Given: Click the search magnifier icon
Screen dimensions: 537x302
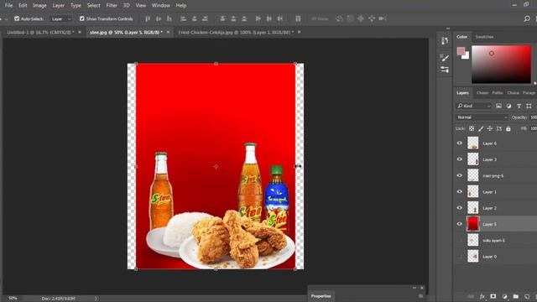Looking at the screenshot, I should 527,18.
